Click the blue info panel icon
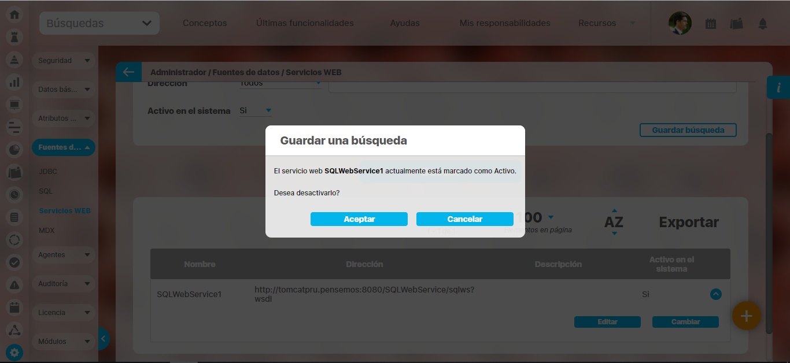This screenshot has height=363, width=790. pos(778,87)
